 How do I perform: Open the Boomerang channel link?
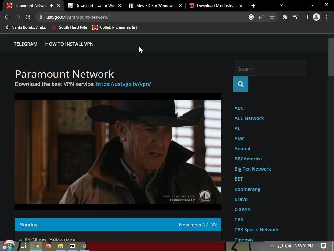tap(247, 189)
